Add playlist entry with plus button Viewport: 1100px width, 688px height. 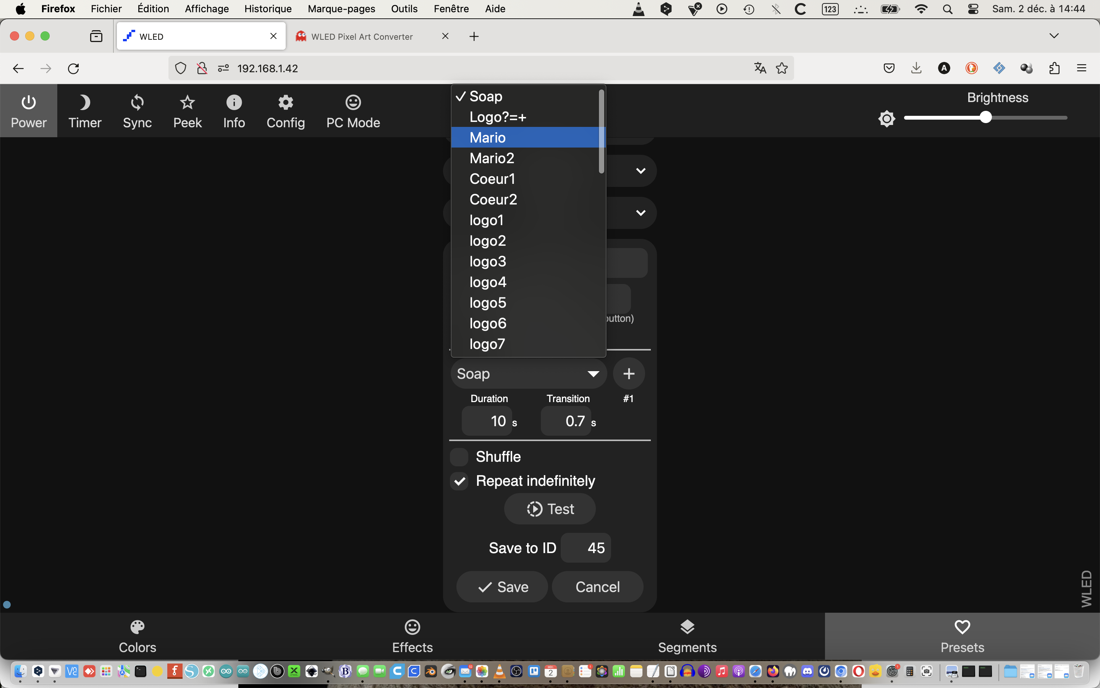[x=629, y=373]
